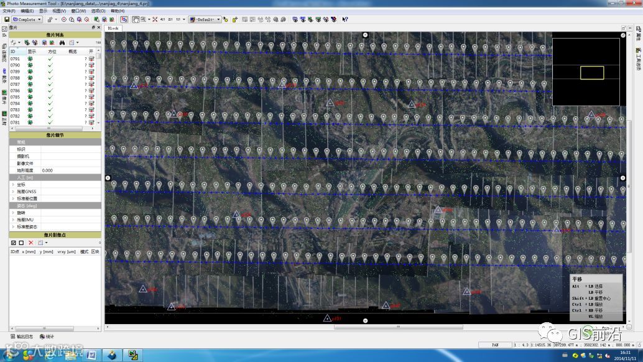Click the 概览 column header

click(x=73, y=51)
